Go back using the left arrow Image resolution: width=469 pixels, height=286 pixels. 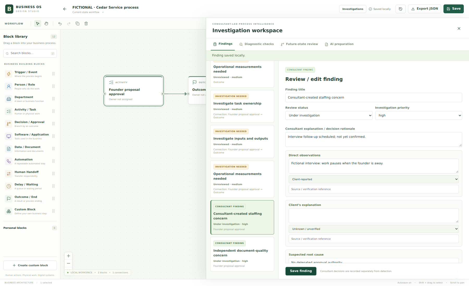click(65, 9)
